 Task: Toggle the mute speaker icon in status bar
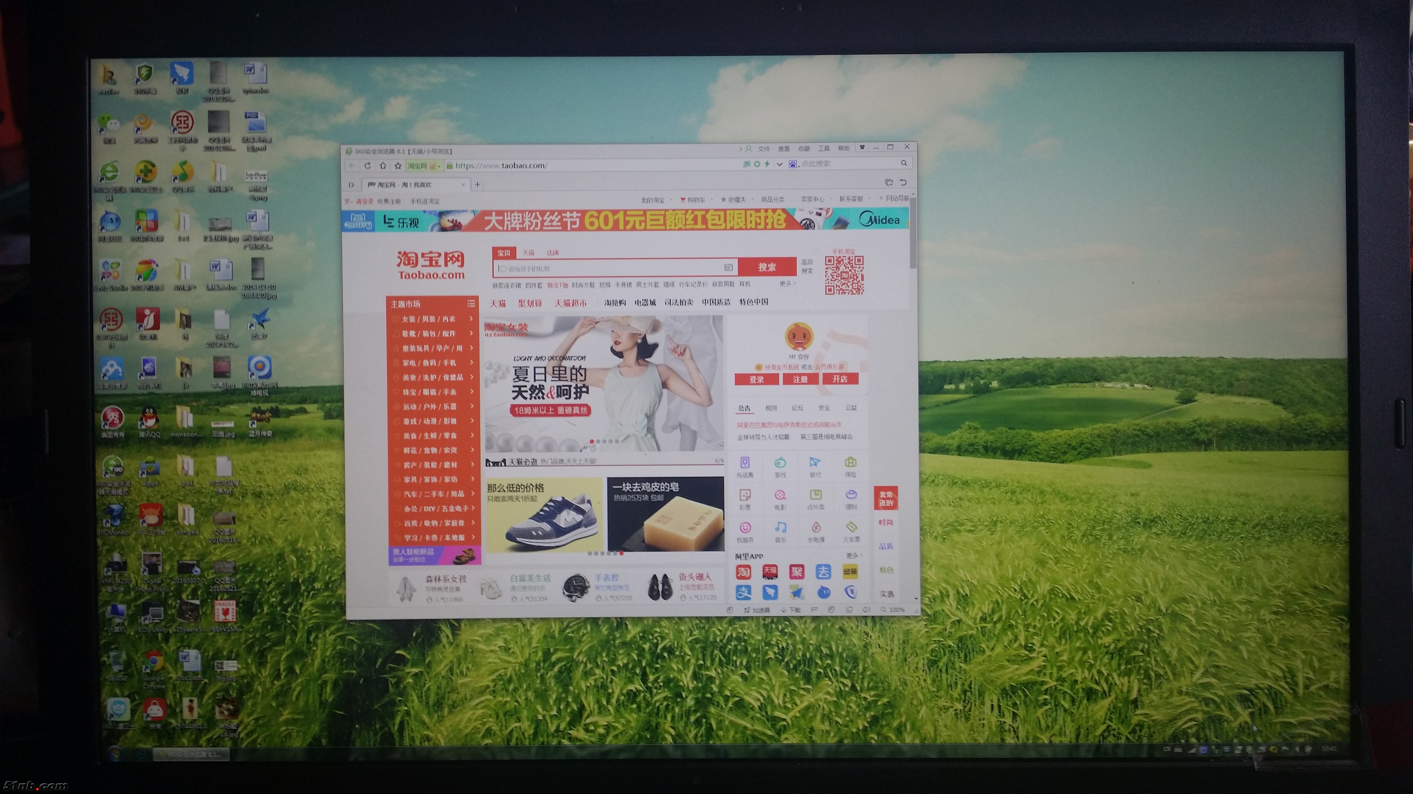pos(866,609)
